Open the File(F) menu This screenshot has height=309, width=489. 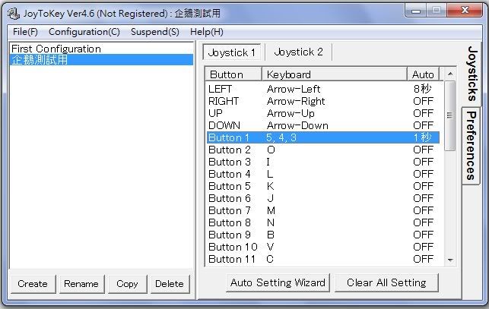(25, 32)
